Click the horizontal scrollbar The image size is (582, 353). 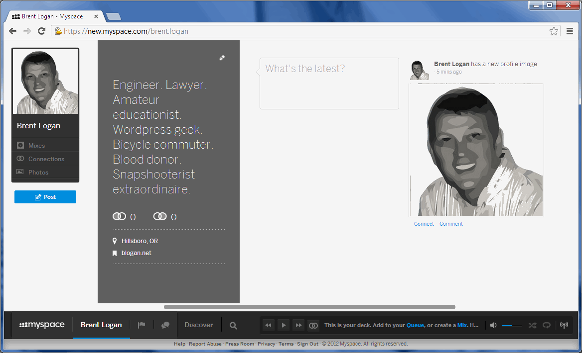click(x=309, y=307)
